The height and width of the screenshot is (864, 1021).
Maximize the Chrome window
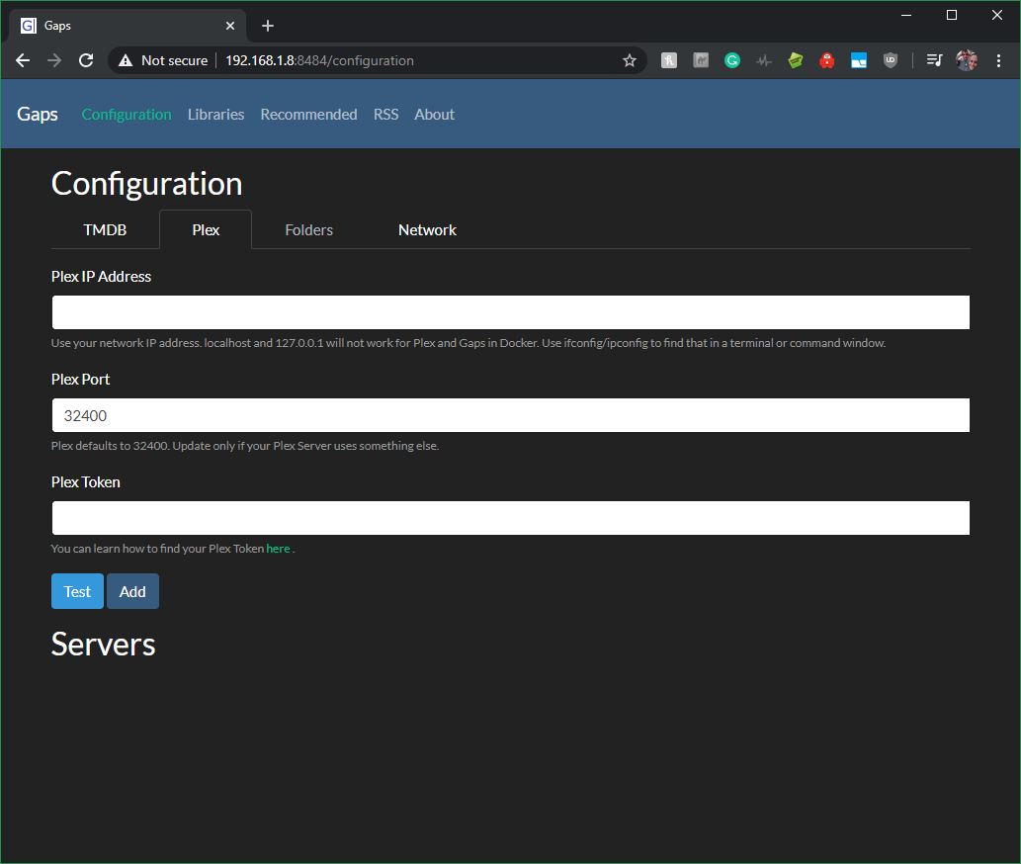952,15
